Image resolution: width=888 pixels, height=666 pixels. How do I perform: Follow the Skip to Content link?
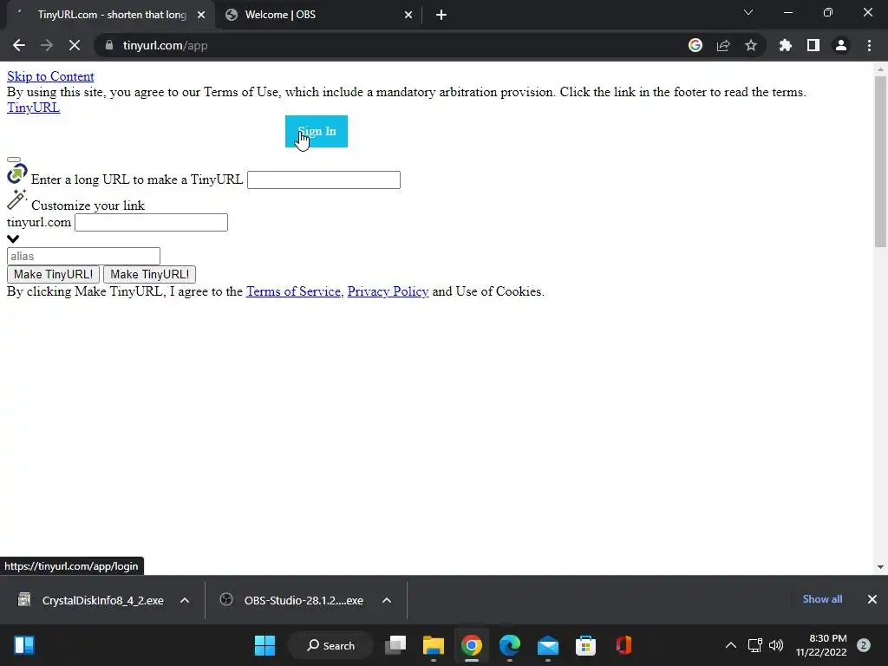pyautogui.click(x=50, y=76)
